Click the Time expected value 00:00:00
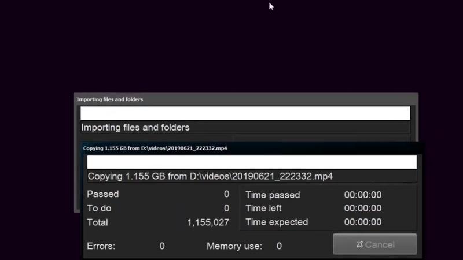 [x=363, y=222]
